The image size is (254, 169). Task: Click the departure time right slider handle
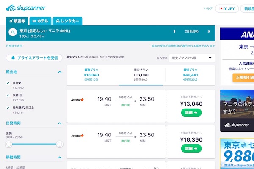pyautogui.click(x=60, y=144)
